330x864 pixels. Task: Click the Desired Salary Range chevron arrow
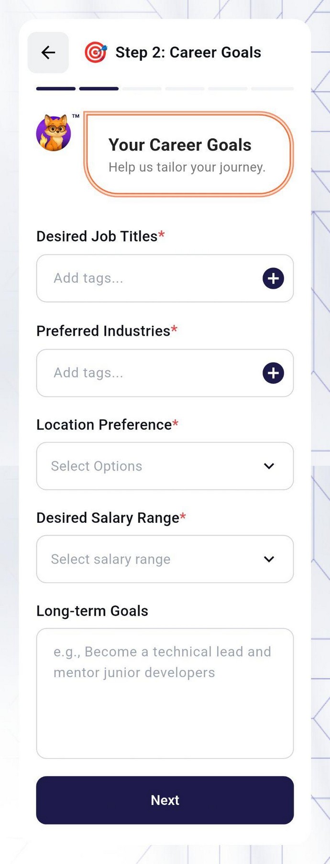pyautogui.click(x=269, y=559)
